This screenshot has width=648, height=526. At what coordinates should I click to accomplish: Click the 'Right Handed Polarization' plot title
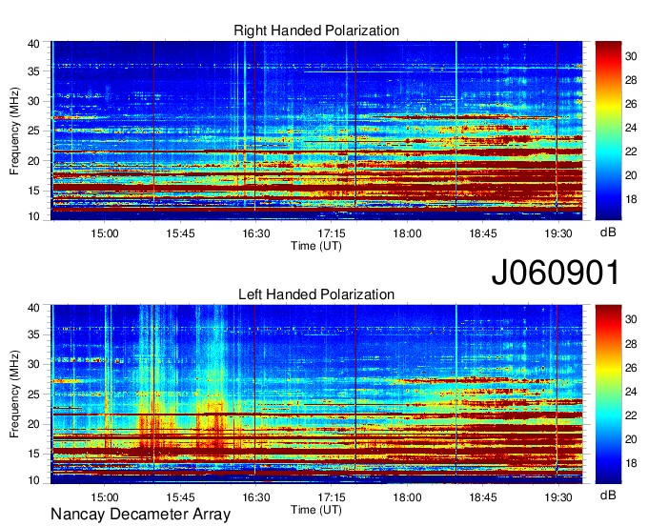pos(316,30)
